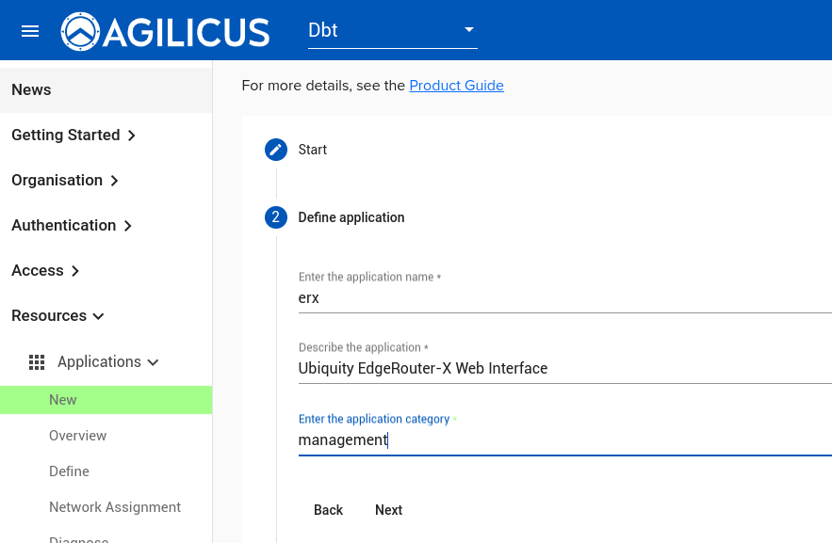
Task: Click the Back button
Action: [329, 510]
